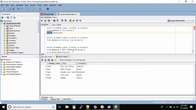Switch to the History tab
The width and height of the screenshot is (196, 110).
55,17
